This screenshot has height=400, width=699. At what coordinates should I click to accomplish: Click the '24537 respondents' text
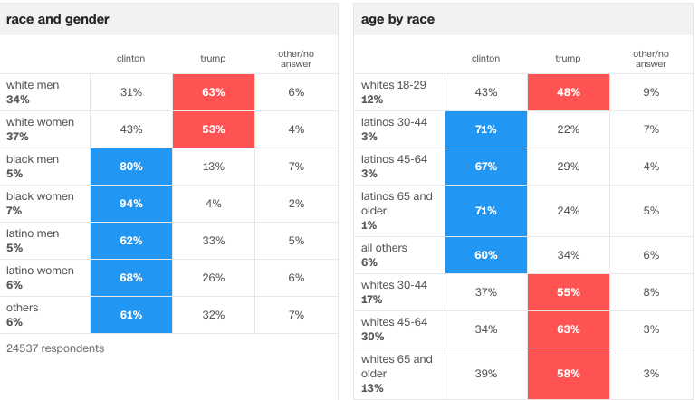click(55, 348)
